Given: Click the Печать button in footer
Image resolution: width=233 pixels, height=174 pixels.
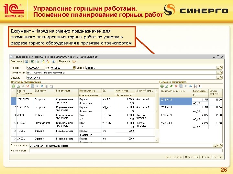Looking at the screenshot, I should point(188,157).
